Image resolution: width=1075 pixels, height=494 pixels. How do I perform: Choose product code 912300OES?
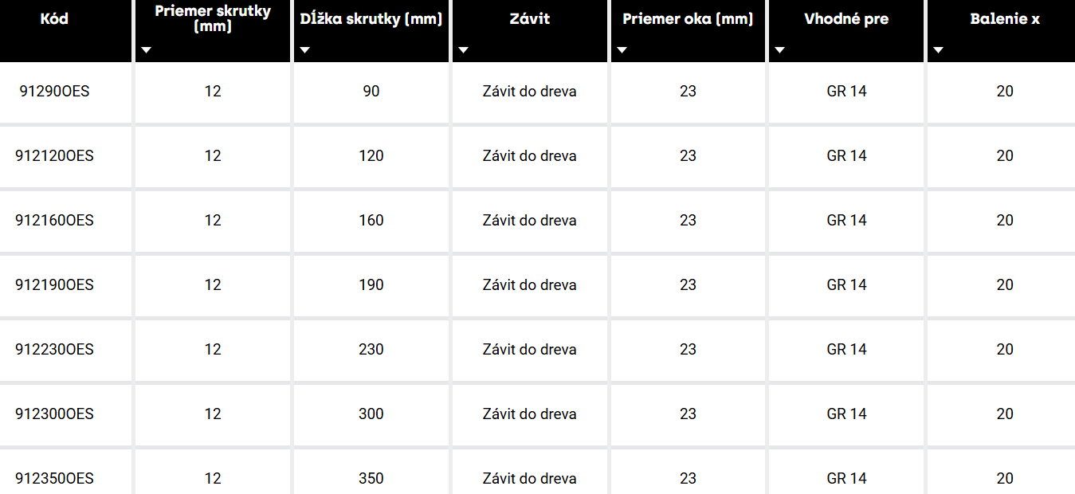(x=54, y=414)
